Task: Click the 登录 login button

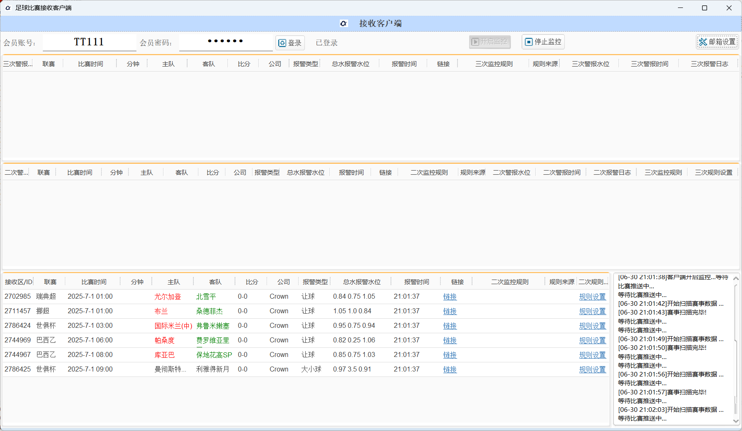Action: click(290, 43)
